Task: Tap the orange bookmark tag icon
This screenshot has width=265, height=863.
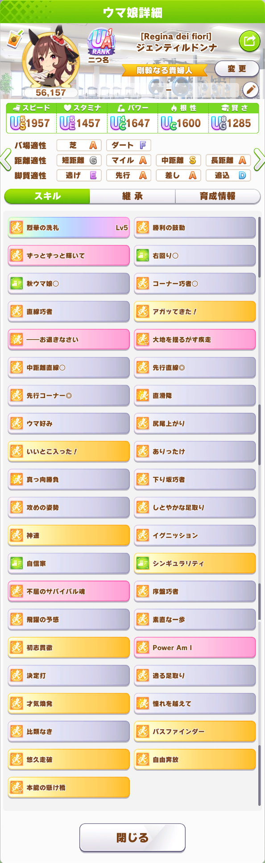Action: (x=15, y=39)
